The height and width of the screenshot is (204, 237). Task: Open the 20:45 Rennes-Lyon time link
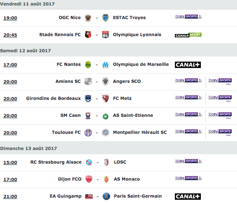click(10, 35)
